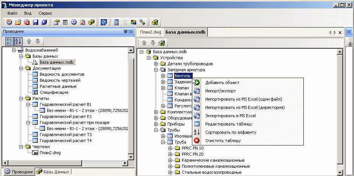Expand the PPRC PN 10 folder

(170, 148)
